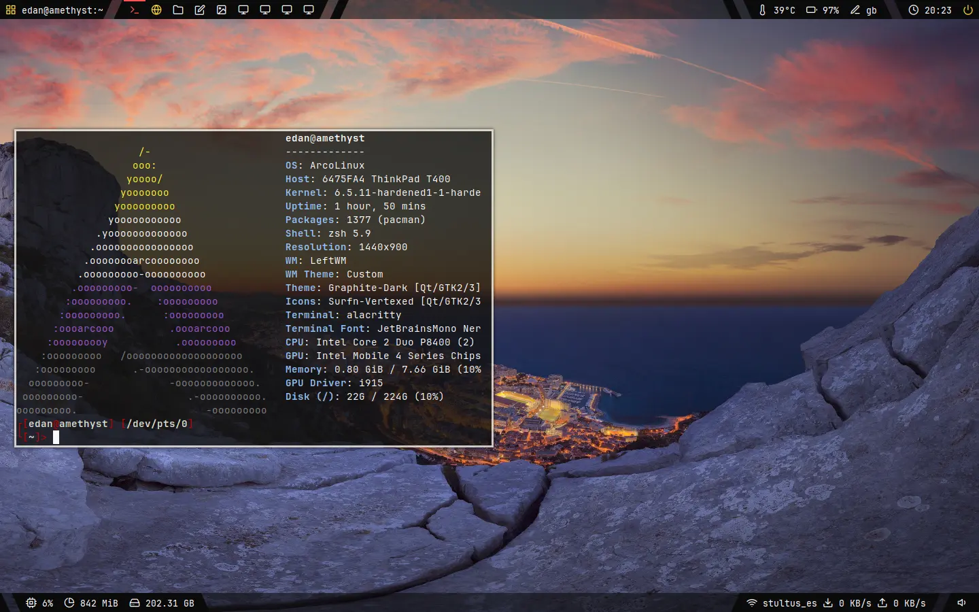The height and width of the screenshot is (612, 979).
Task: Click the disk drive icon in bottom bar
Action: pyautogui.click(x=135, y=602)
